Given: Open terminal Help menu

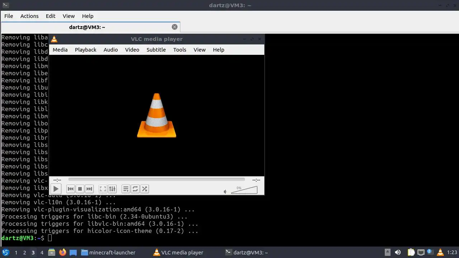Looking at the screenshot, I should [x=88, y=16].
